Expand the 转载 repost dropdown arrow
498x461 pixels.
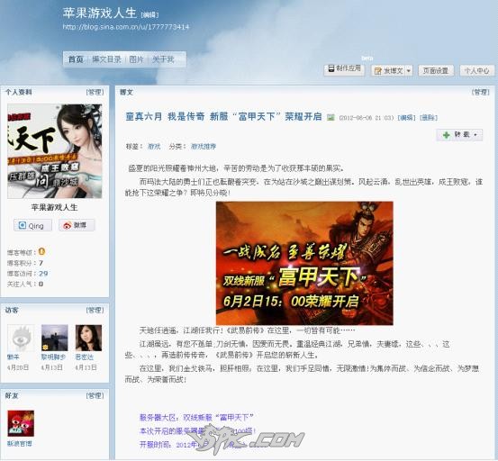(x=475, y=135)
